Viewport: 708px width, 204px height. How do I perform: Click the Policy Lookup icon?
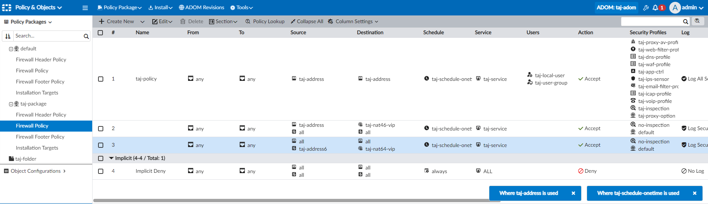(x=248, y=22)
